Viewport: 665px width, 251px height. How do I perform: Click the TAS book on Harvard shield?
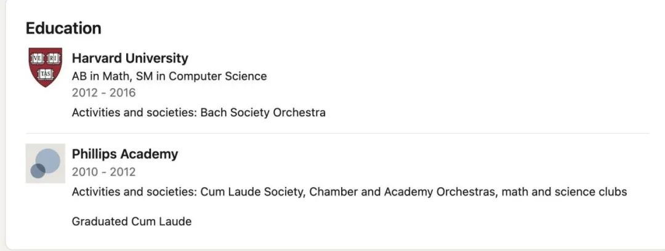tap(45, 74)
